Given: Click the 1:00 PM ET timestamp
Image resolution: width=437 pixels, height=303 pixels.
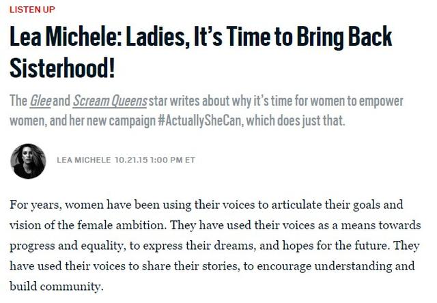Looking at the screenshot, I should (x=173, y=160).
